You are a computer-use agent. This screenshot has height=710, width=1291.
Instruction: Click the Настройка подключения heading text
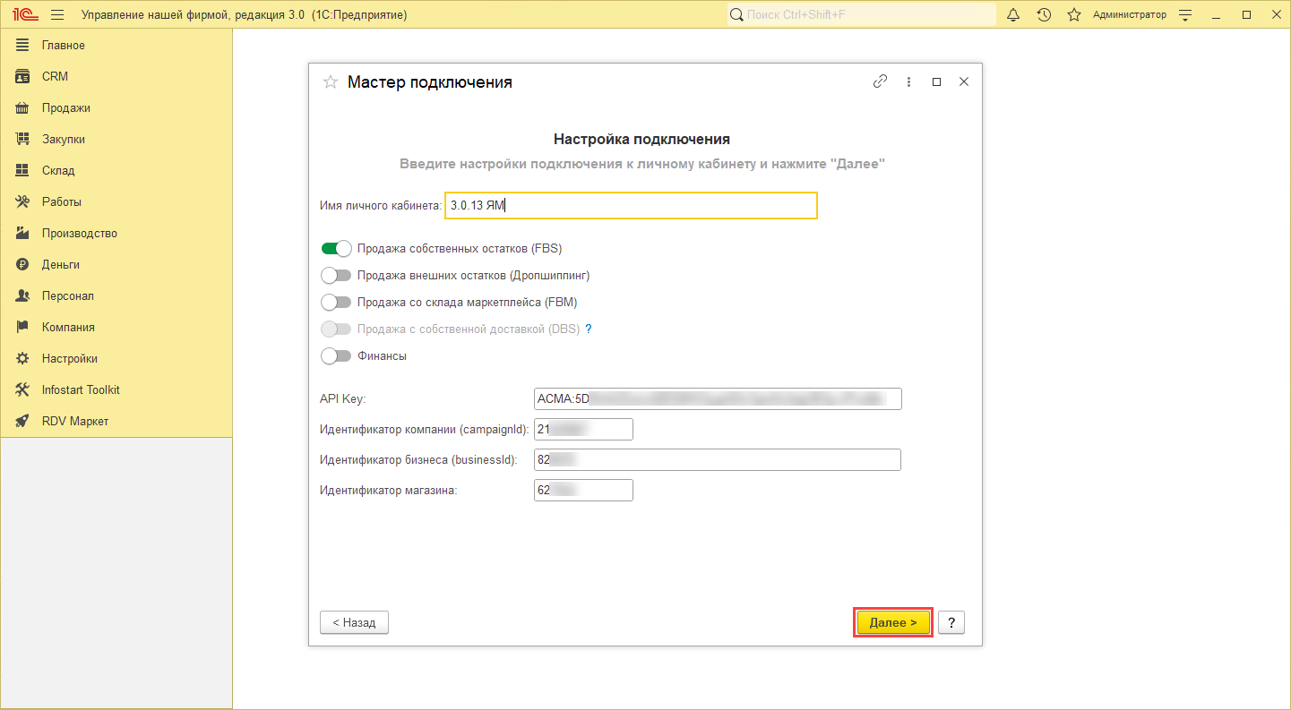click(641, 139)
